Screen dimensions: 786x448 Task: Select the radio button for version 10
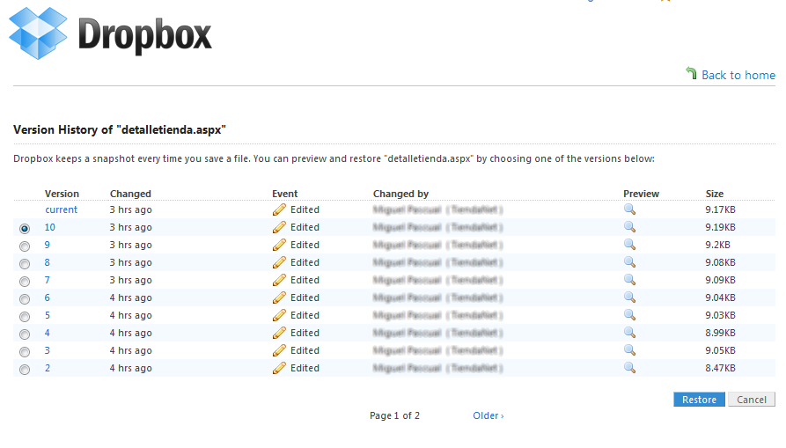pos(25,229)
